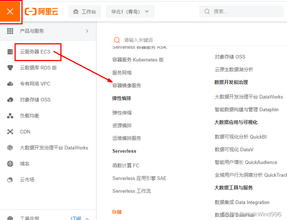Click the 云数据库 RDS icon

(x=10, y=68)
